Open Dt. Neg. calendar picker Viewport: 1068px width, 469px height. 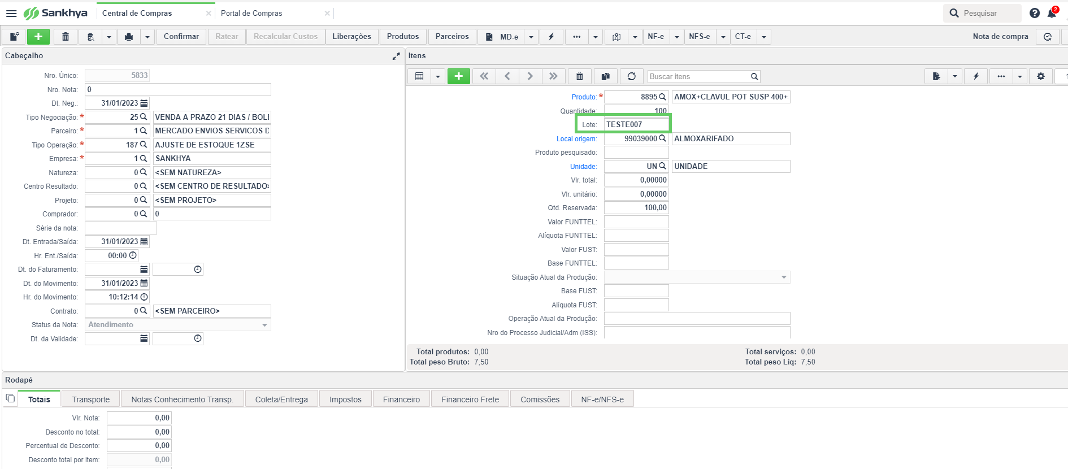[x=144, y=103]
